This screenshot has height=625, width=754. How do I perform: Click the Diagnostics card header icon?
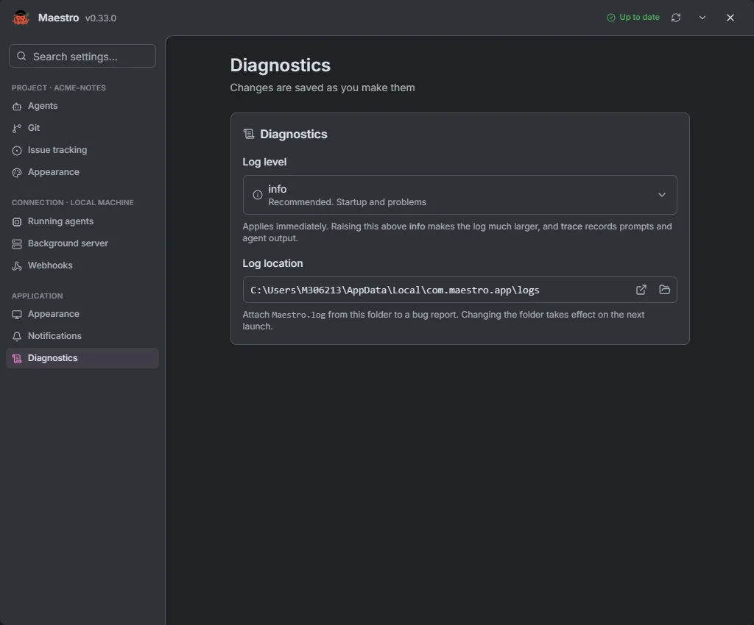tap(249, 134)
